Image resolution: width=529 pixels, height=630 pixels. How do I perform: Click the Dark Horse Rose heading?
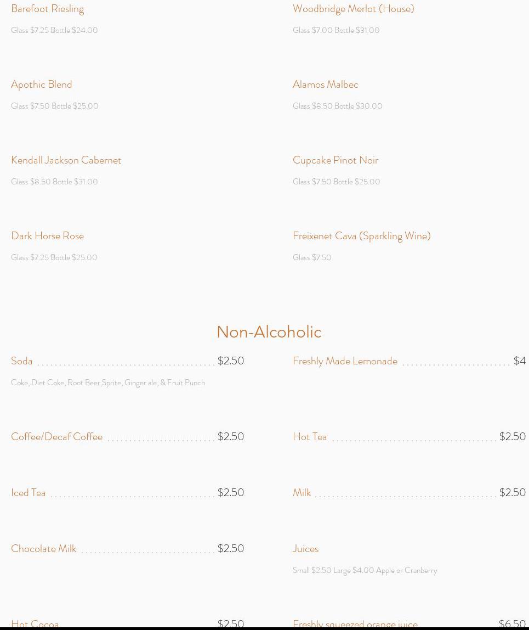pos(47,236)
